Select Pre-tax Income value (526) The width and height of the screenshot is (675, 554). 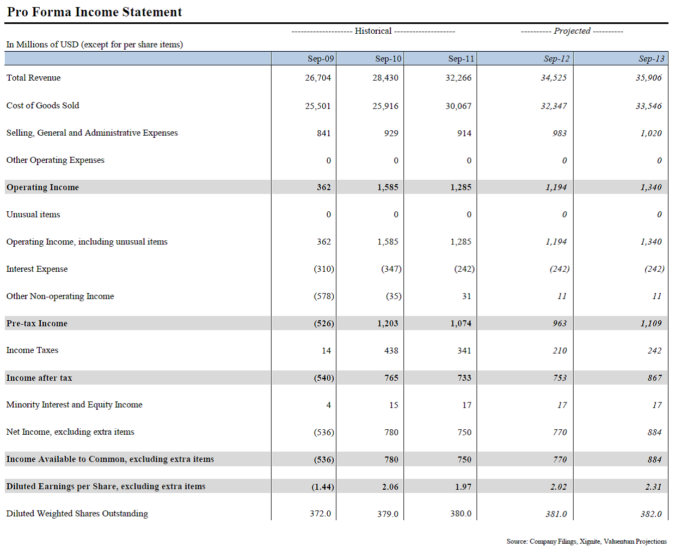(x=324, y=324)
